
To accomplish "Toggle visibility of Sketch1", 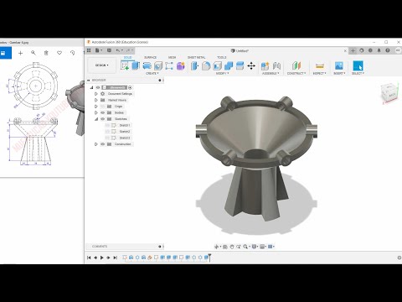I will (x=107, y=125).
